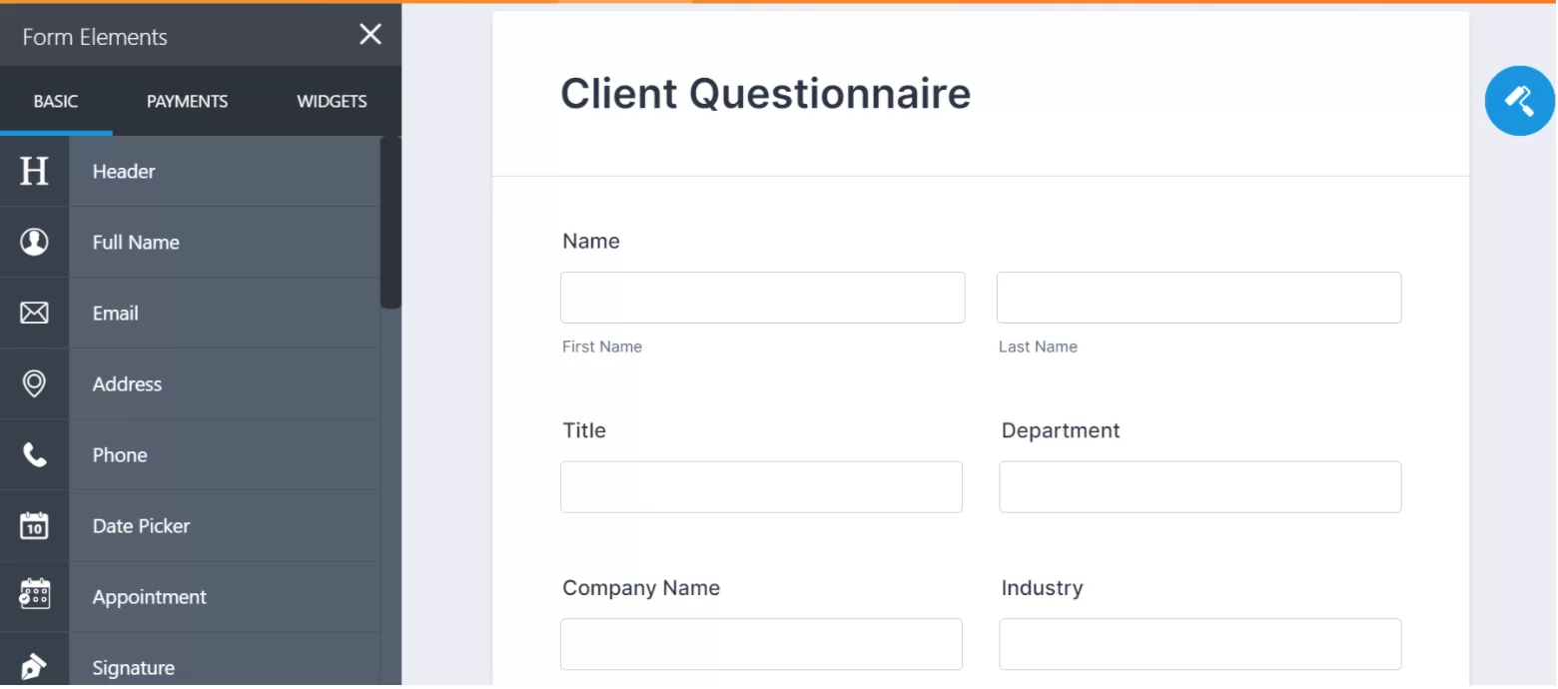Viewport: 1558px width, 689px height.
Task: Open the WIDGETS tab
Action: 332,101
